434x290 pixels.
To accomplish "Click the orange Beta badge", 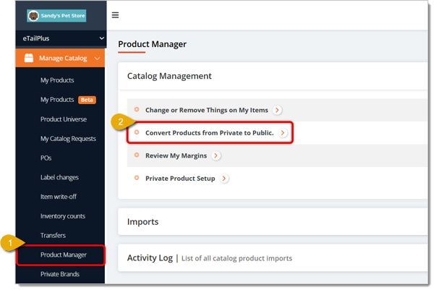I will [87, 100].
